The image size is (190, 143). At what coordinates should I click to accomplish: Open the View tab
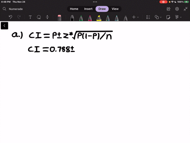(115, 9)
